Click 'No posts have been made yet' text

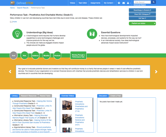click(x=111, y=102)
